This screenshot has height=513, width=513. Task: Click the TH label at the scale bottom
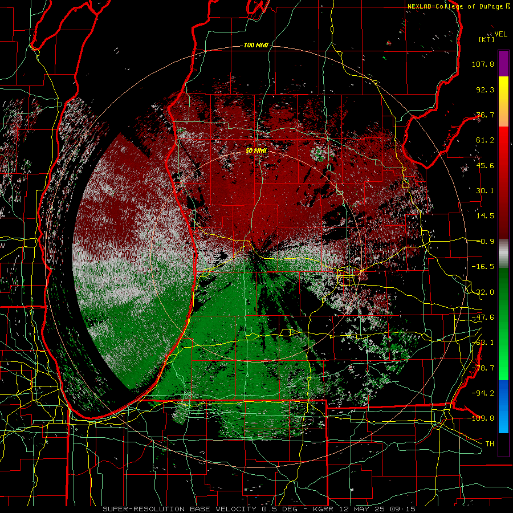(490, 443)
